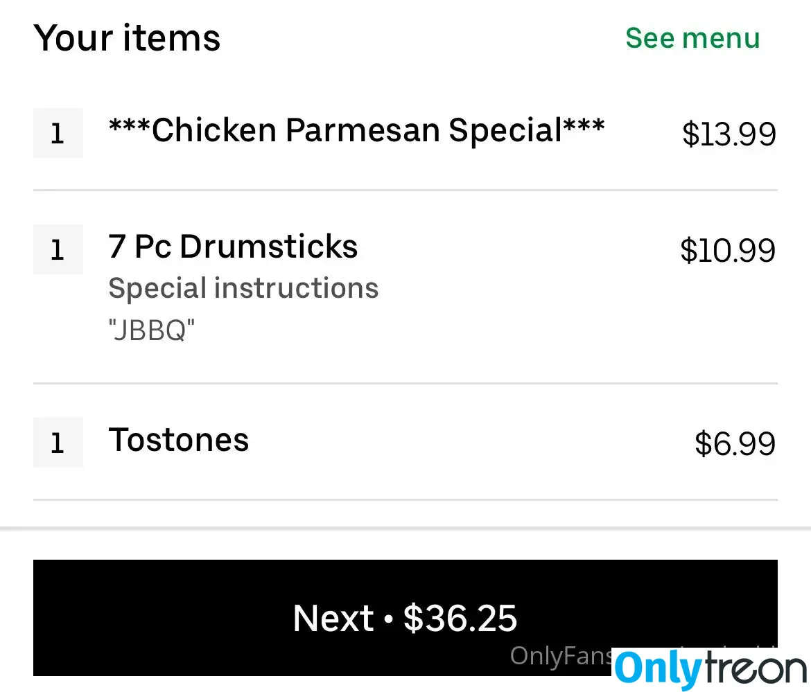Click the "JBBQ" instruction note

pos(152,330)
